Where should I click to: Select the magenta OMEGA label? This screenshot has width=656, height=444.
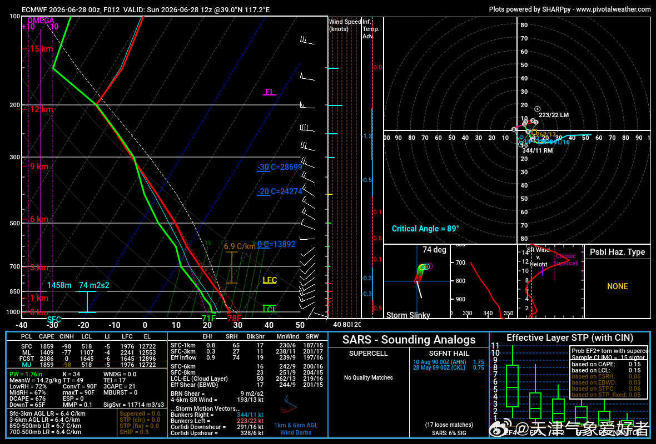[x=41, y=21]
